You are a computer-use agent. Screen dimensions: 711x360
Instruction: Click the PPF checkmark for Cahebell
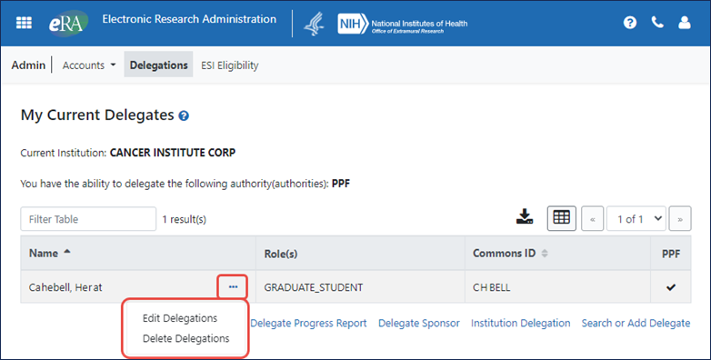(671, 287)
